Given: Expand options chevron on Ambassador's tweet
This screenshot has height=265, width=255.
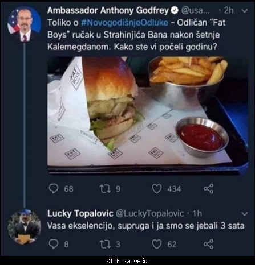Looking at the screenshot, I should click(x=245, y=11).
